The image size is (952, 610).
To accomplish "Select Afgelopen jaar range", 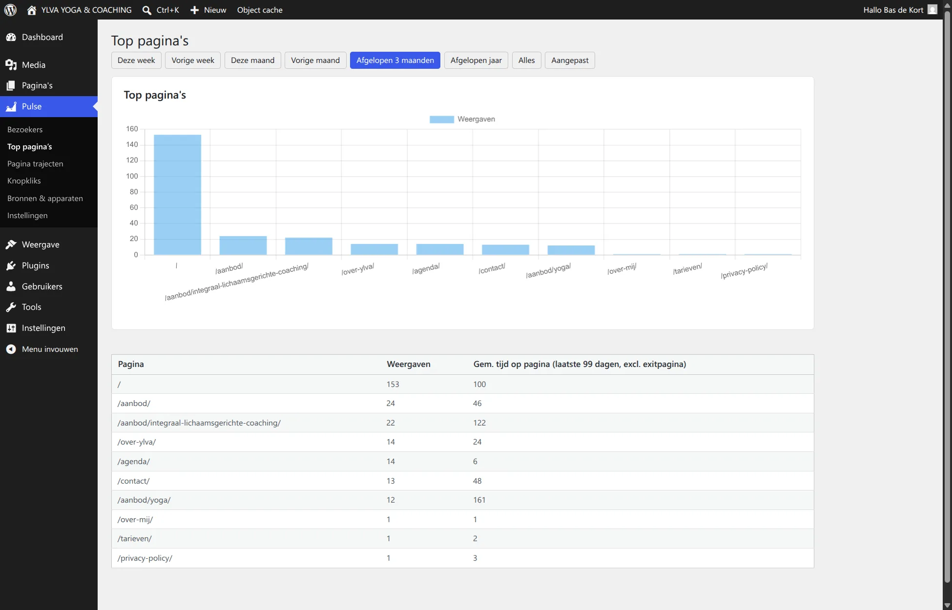I will point(476,60).
